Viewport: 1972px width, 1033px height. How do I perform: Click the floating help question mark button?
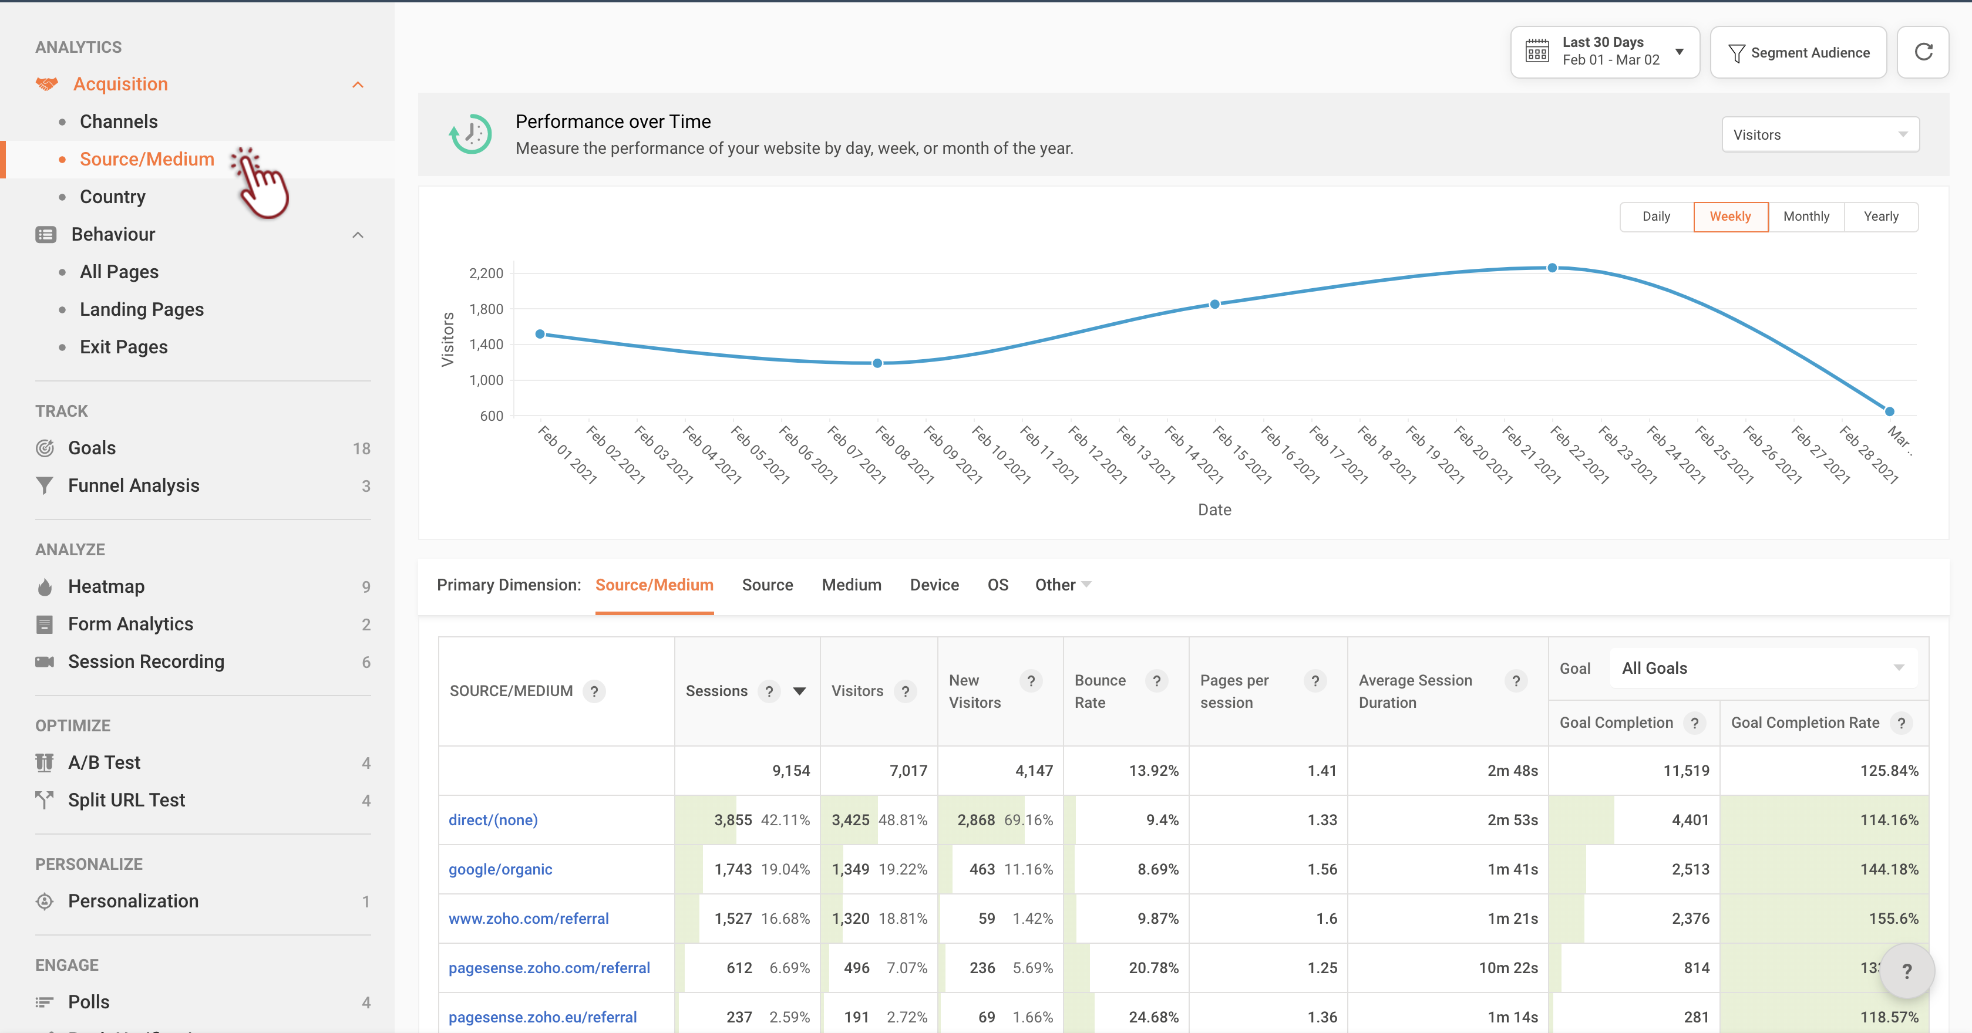click(x=1906, y=971)
